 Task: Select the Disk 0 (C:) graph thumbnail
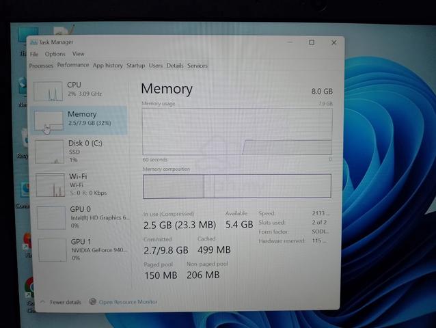pyautogui.click(x=49, y=152)
